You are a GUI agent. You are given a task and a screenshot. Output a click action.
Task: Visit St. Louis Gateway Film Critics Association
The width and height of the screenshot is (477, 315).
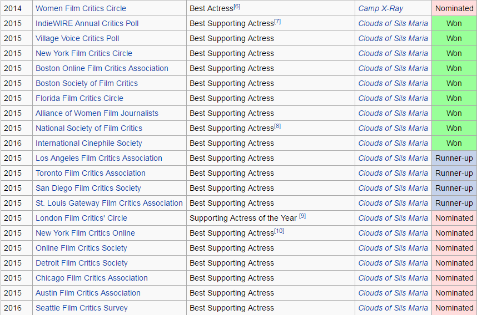click(x=109, y=203)
